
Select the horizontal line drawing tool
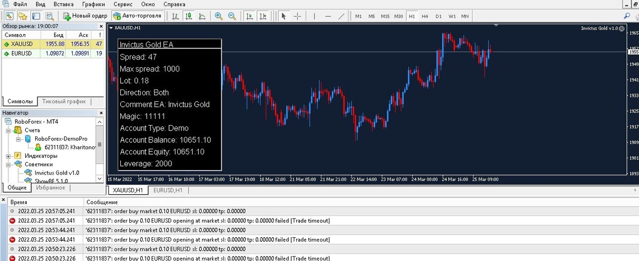(328, 16)
